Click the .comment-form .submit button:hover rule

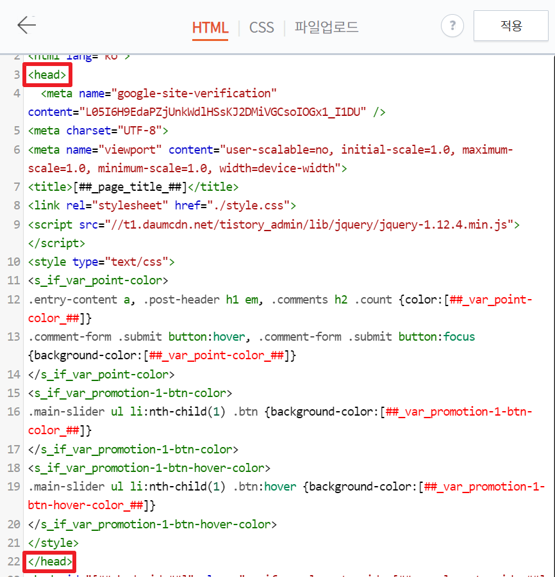[251, 346]
